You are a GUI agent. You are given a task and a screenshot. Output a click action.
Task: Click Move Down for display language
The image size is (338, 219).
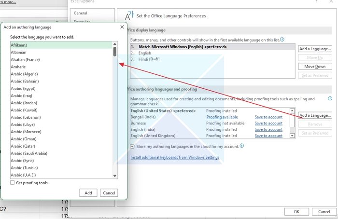[315, 67]
